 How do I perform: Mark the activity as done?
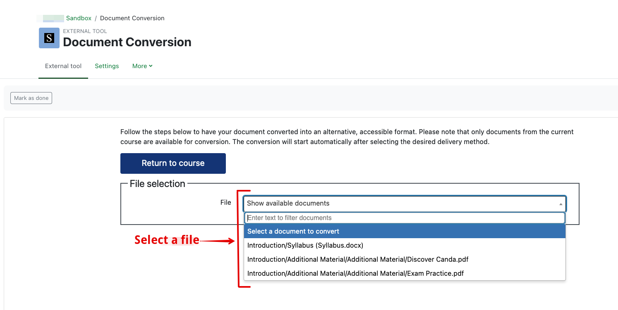31,98
